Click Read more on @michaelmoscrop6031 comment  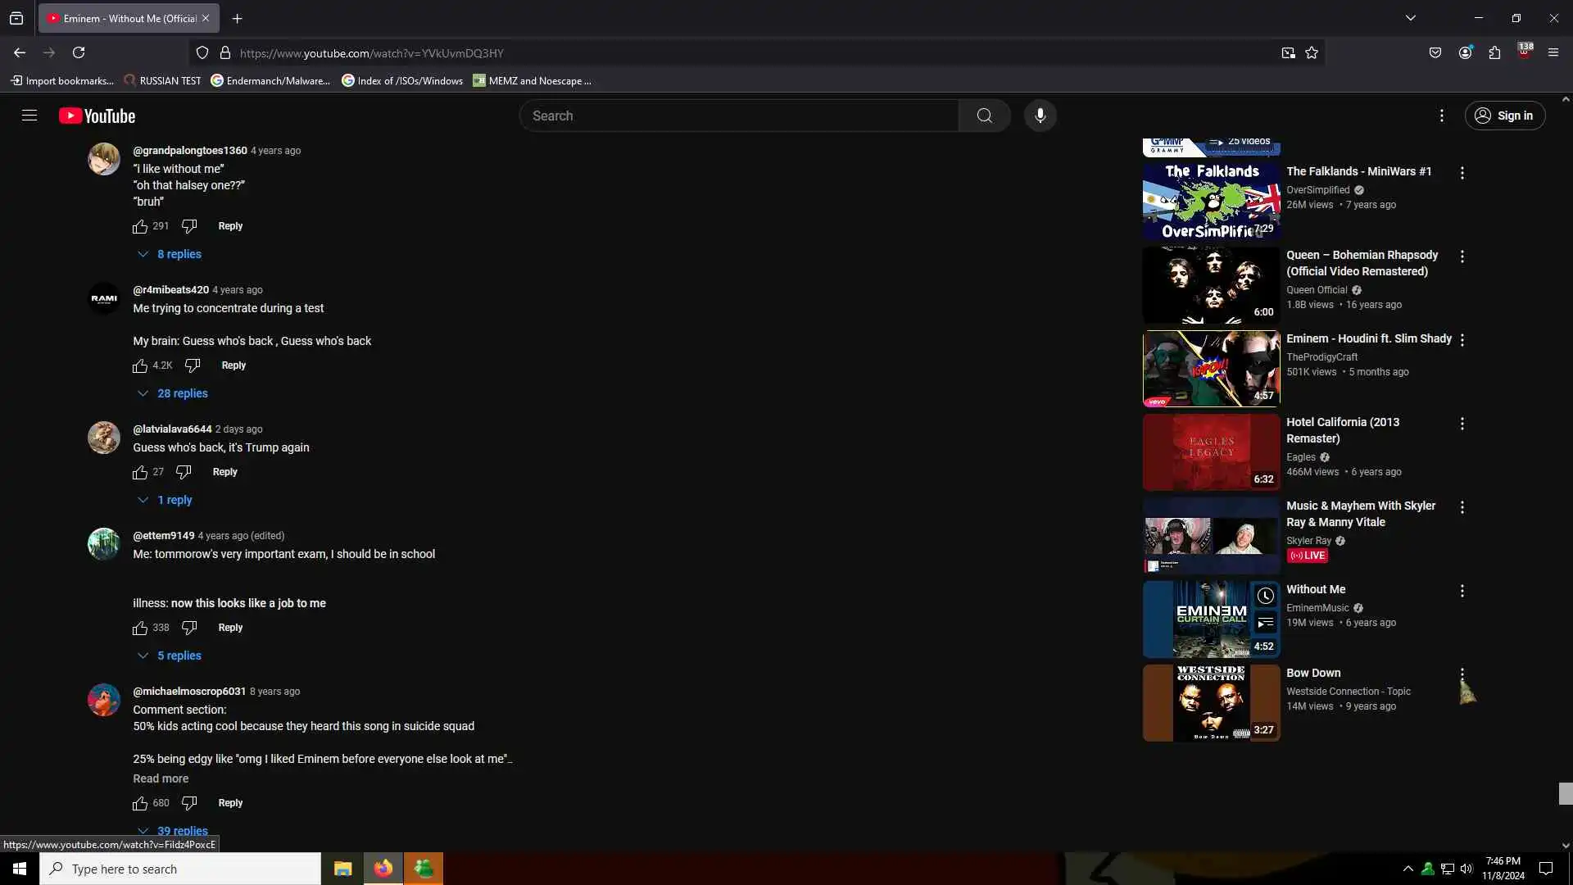pos(161,778)
